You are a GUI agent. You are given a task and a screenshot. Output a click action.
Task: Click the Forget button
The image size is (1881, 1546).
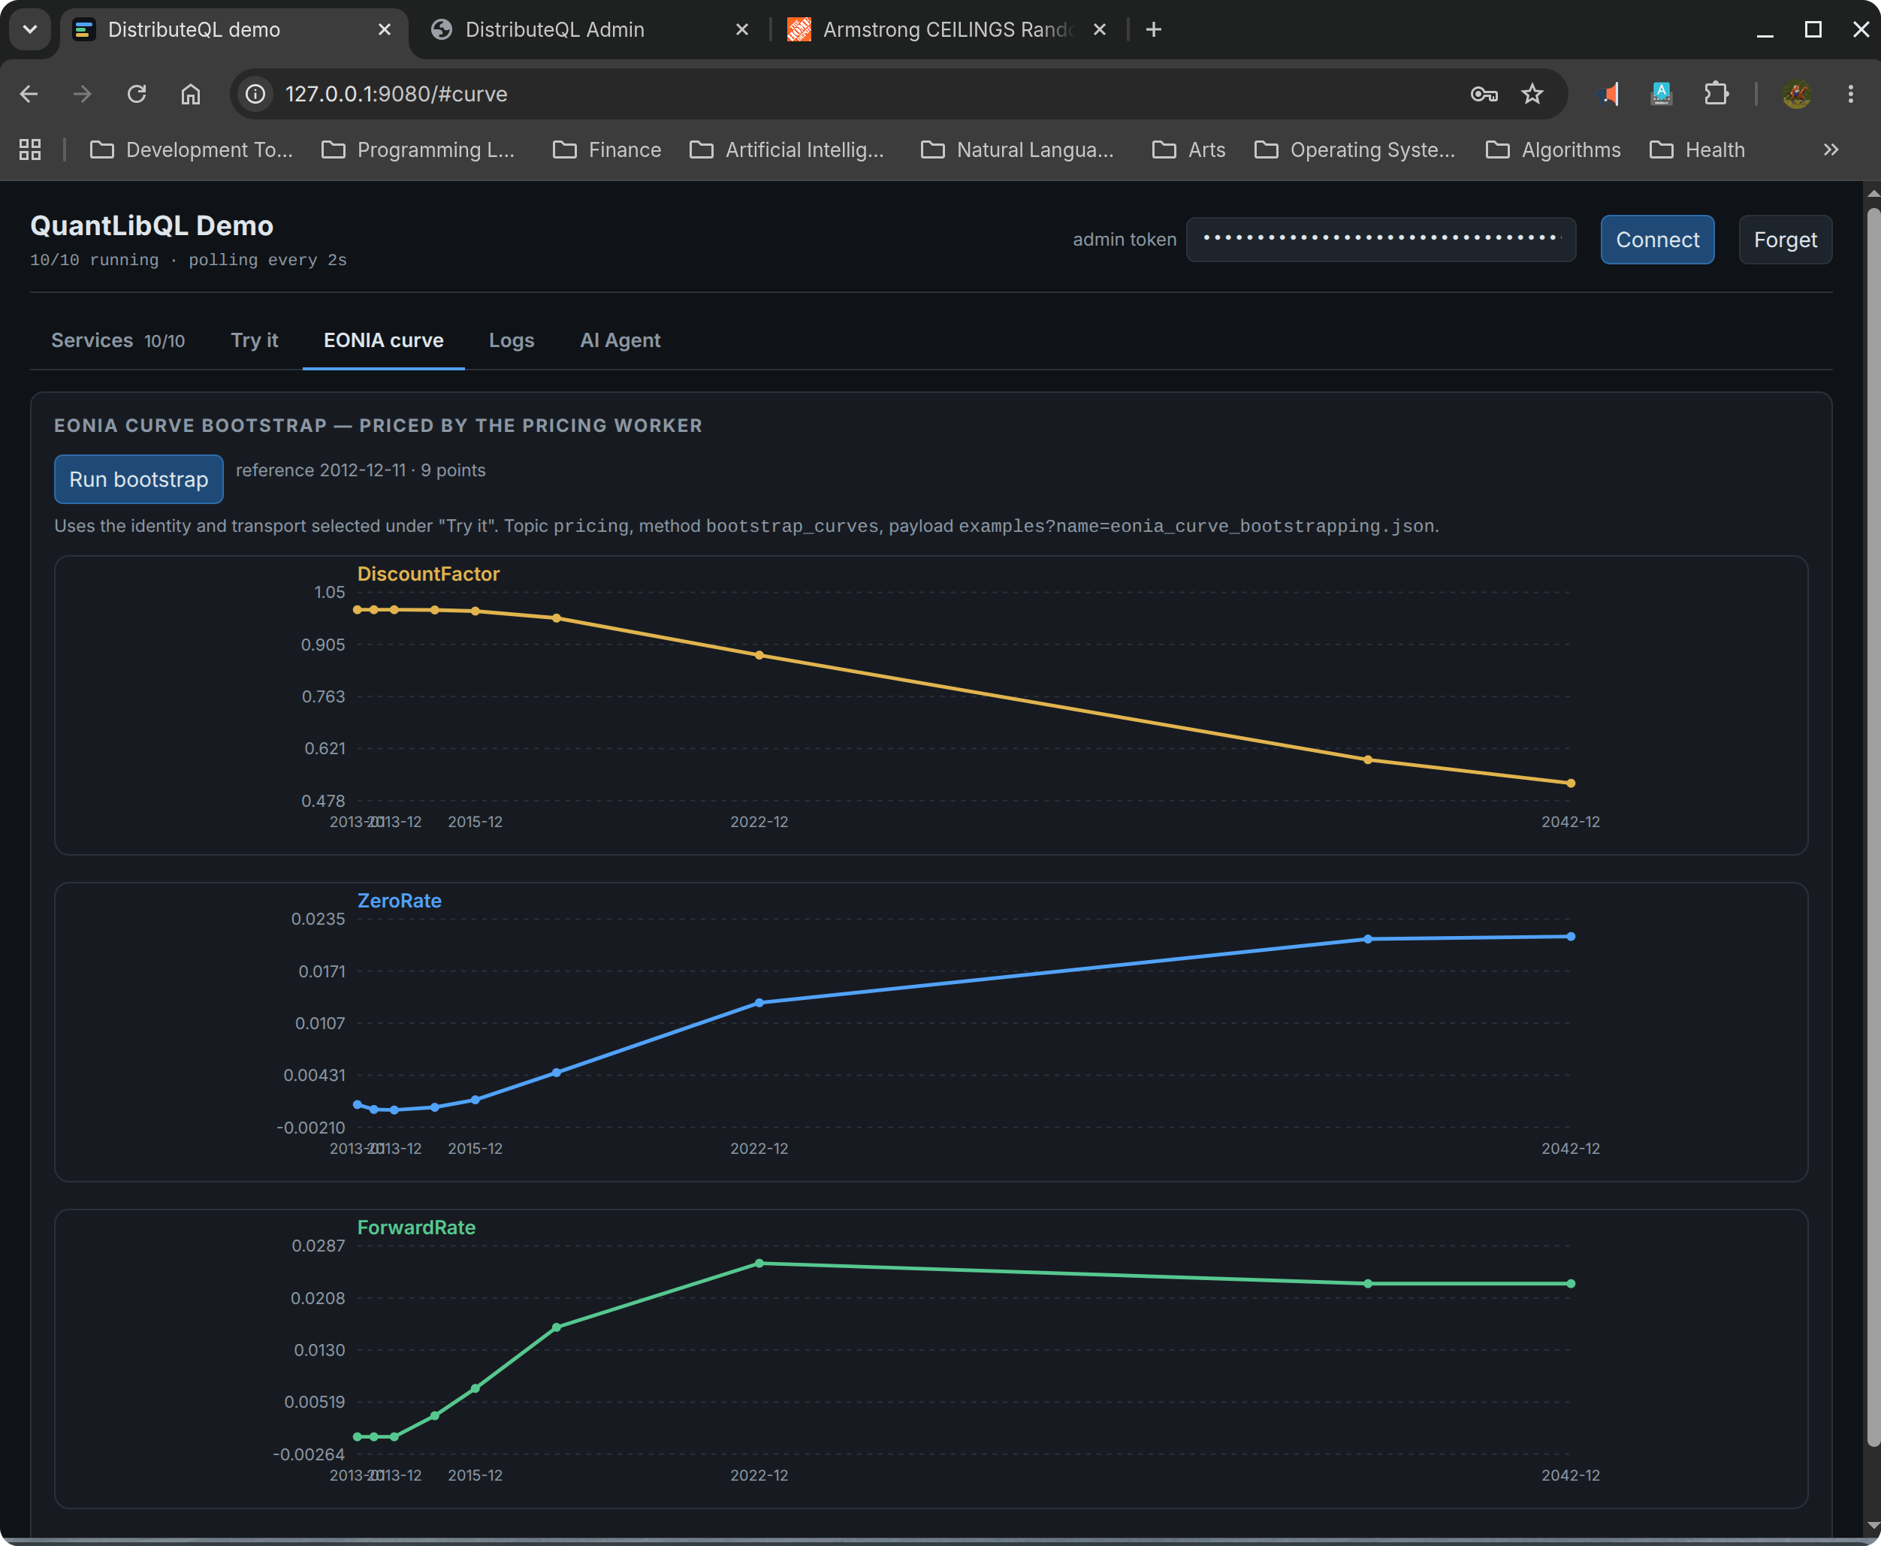pos(1786,240)
